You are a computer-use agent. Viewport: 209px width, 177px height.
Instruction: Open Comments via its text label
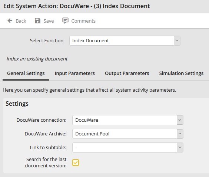click(83, 21)
